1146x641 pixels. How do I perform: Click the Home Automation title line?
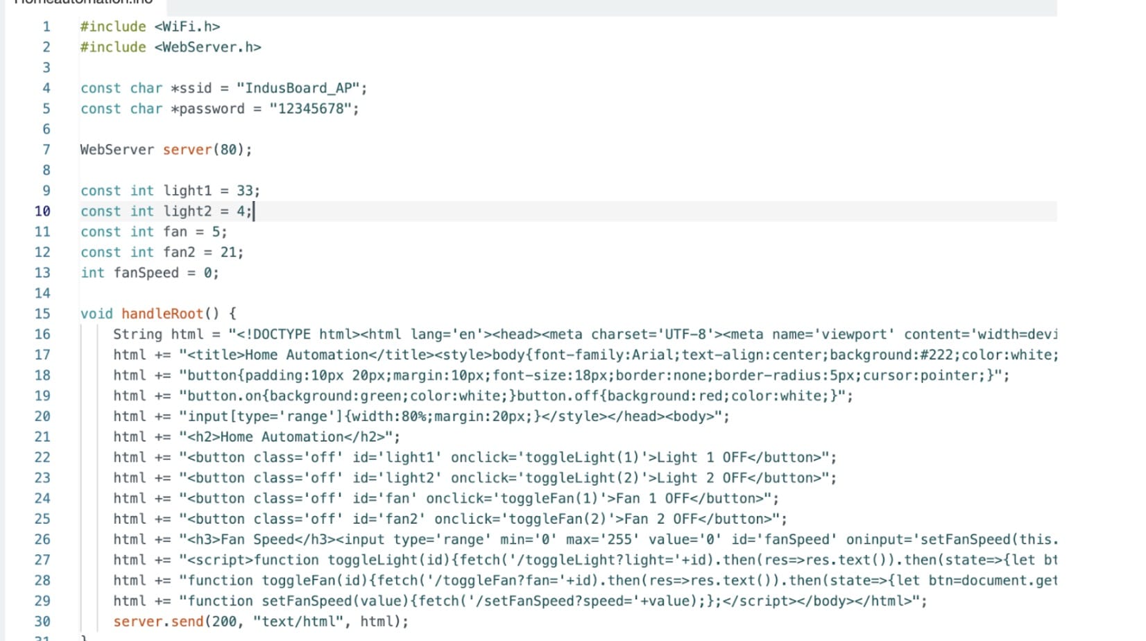585,354
